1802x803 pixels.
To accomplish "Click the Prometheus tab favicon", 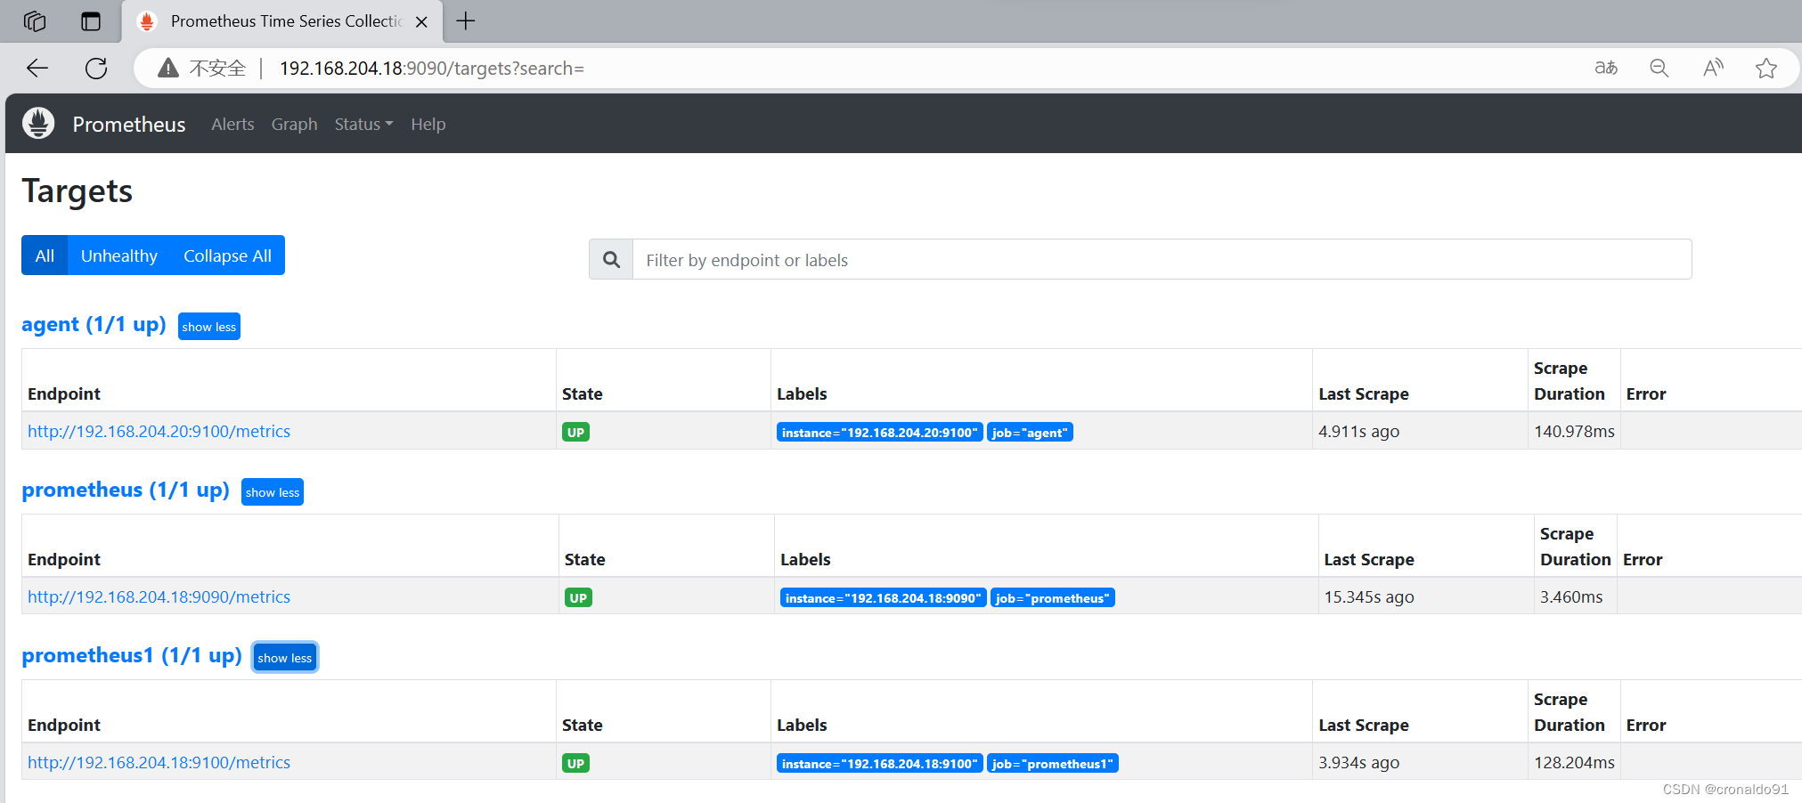I will pos(147,21).
